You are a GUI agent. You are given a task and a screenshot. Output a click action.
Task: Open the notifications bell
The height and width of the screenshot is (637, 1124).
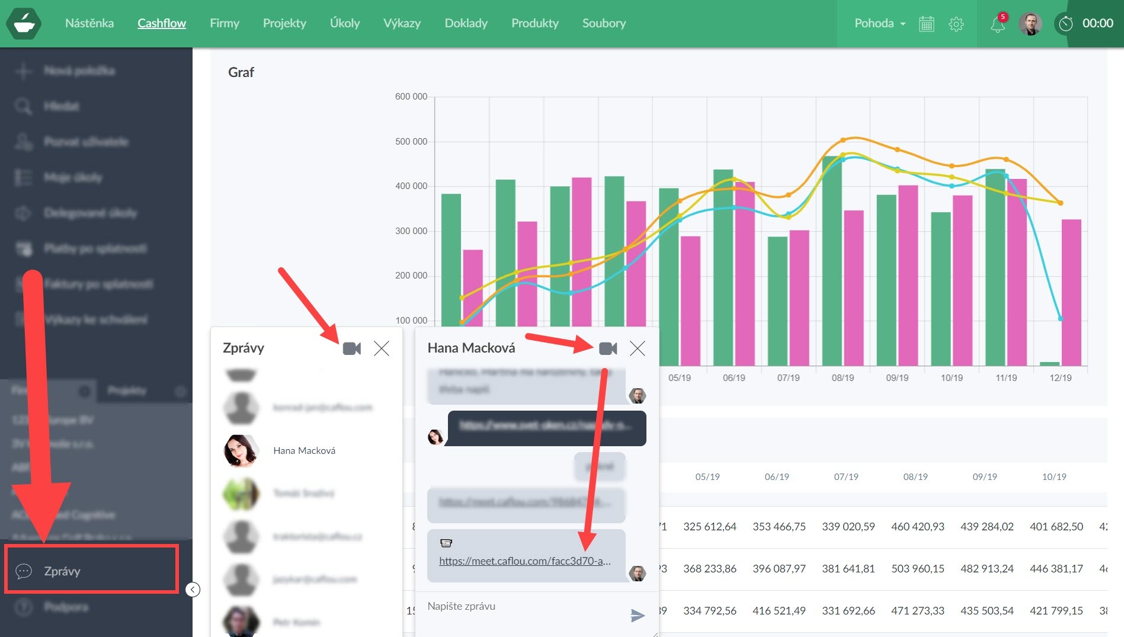(998, 24)
